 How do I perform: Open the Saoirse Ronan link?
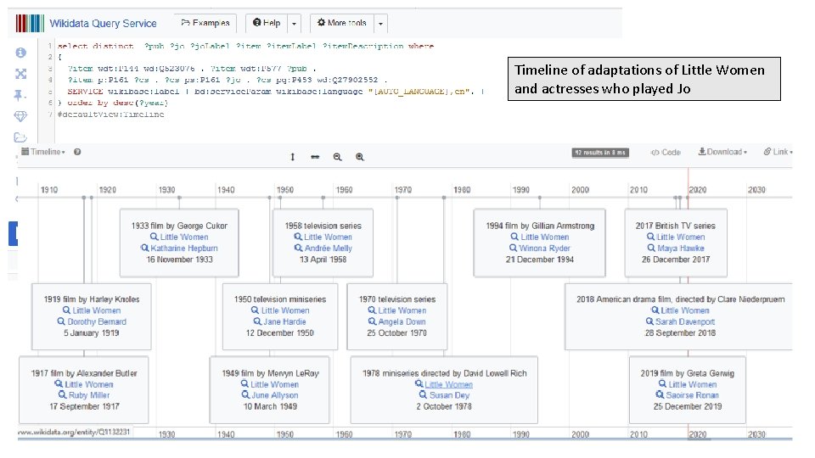[693, 395]
